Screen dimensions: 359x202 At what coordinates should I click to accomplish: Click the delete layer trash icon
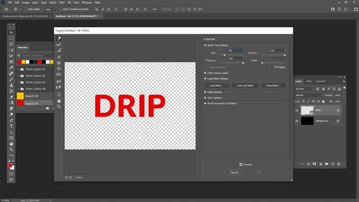coord(339,164)
